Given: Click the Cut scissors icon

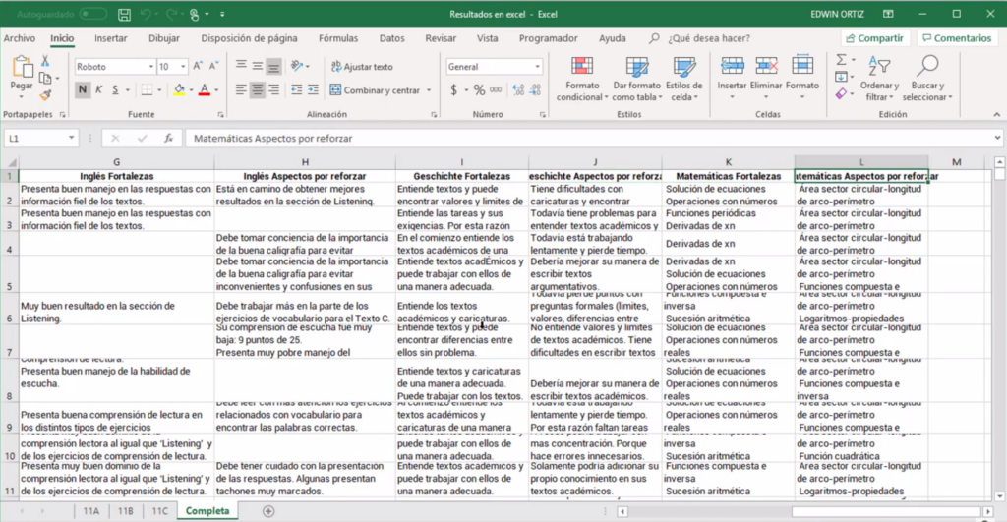Looking at the screenshot, I should 45,61.
